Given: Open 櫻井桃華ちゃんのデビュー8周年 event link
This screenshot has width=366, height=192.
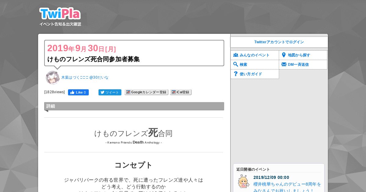Looking at the screenshot, I should 287,187.
